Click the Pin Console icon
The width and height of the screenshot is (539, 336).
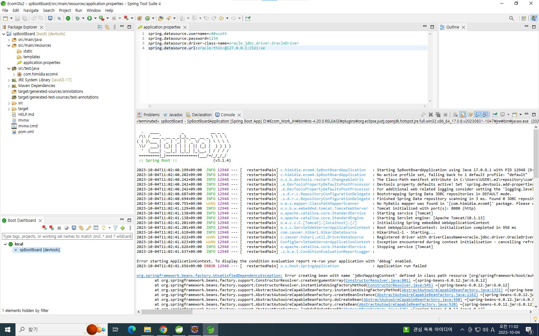[x=495, y=115]
